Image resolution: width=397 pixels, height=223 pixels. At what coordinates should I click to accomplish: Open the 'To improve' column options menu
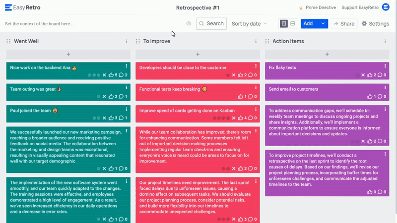(256, 42)
